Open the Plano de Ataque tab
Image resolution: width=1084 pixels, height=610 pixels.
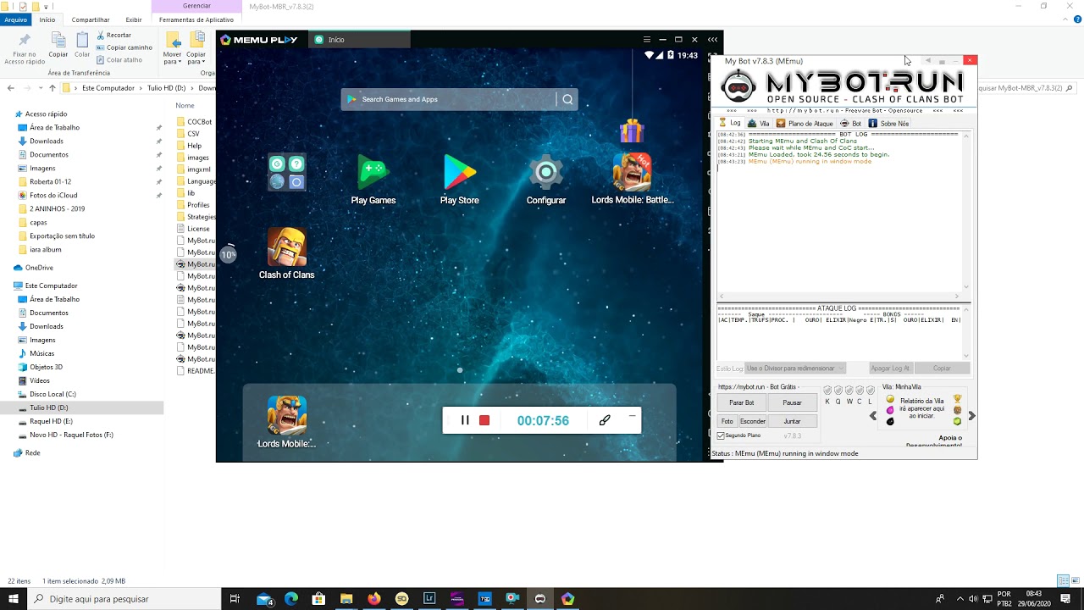click(805, 124)
